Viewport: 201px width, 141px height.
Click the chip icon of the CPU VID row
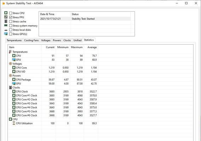(14, 72)
